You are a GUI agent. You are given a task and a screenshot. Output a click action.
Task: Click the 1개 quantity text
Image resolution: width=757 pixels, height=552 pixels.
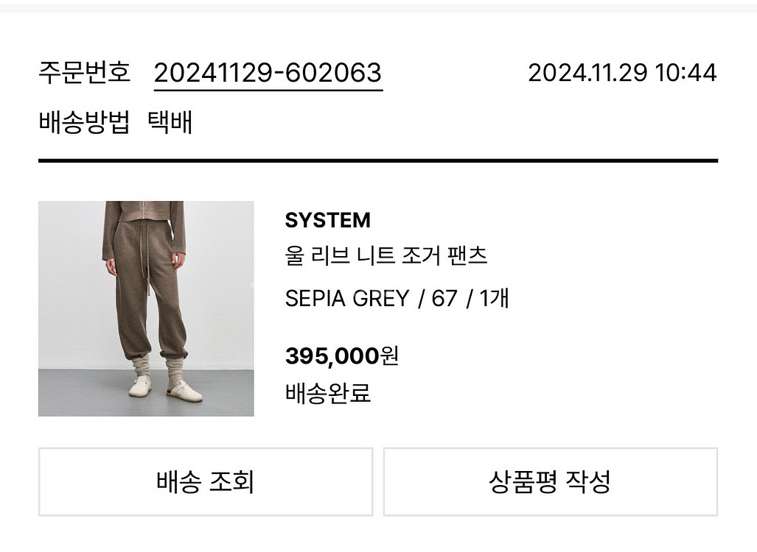(494, 298)
